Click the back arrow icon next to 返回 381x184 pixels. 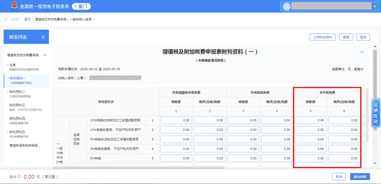[6, 19]
